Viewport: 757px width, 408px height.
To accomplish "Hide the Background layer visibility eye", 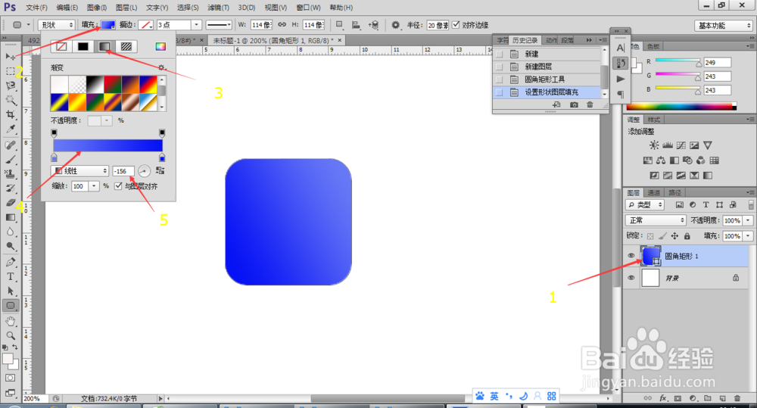I will (631, 278).
